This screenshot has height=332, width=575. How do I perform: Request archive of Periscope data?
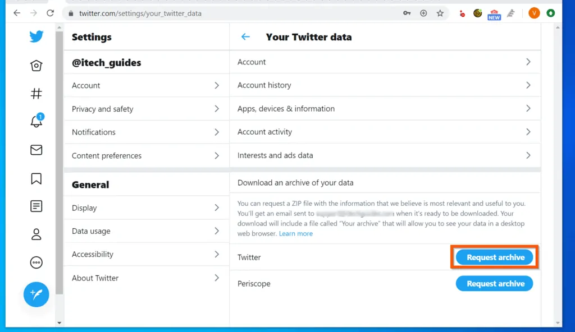click(x=494, y=283)
